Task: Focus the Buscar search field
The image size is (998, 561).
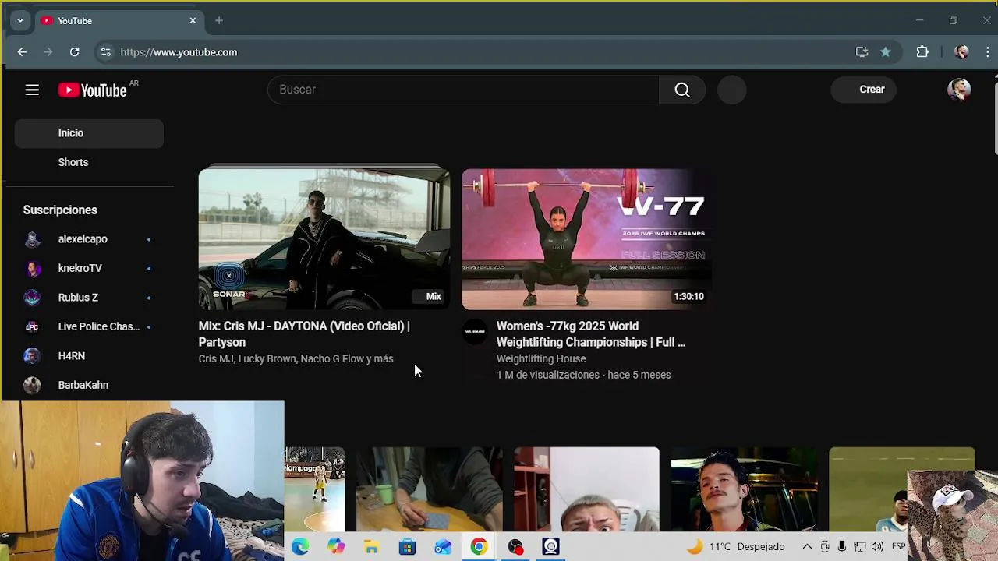Action: point(464,90)
